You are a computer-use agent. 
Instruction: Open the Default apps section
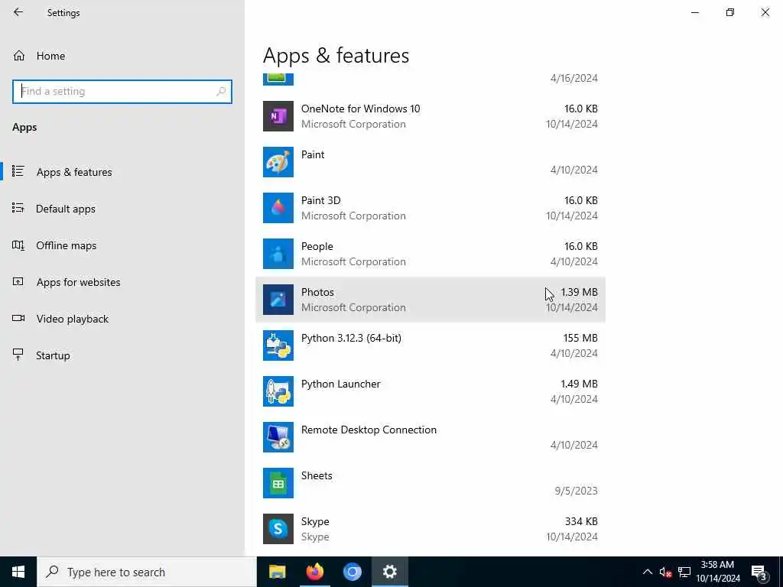pos(122,209)
